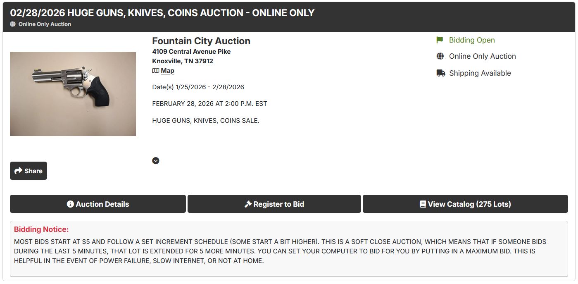This screenshot has width=578, height=284.
Task: Click the green Bidding Open flag icon
Action: pos(440,40)
